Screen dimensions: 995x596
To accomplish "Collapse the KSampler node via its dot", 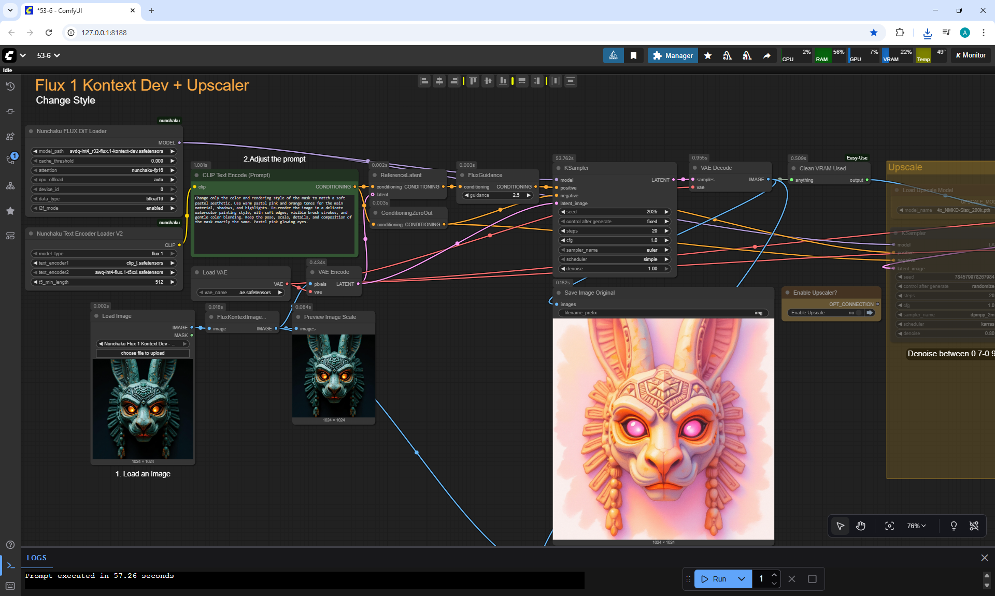I will click(559, 168).
